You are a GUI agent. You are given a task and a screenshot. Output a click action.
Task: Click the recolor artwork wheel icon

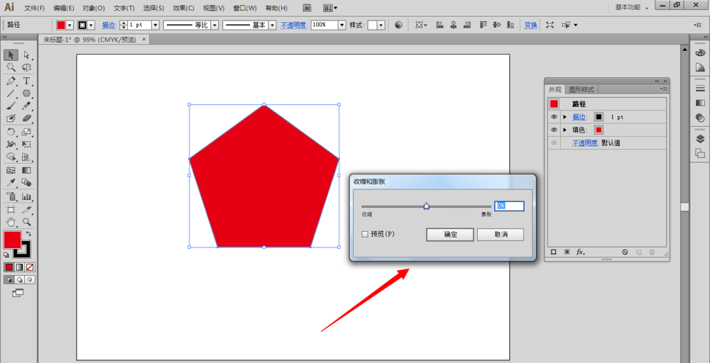[x=398, y=26]
